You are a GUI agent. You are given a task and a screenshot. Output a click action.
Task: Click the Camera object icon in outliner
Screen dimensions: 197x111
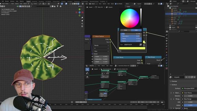[172, 10]
